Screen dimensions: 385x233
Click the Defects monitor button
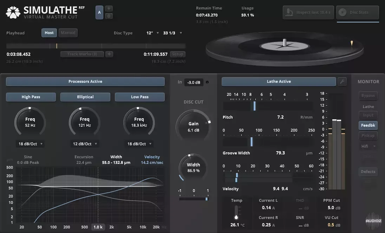pyautogui.click(x=368, y=172)
